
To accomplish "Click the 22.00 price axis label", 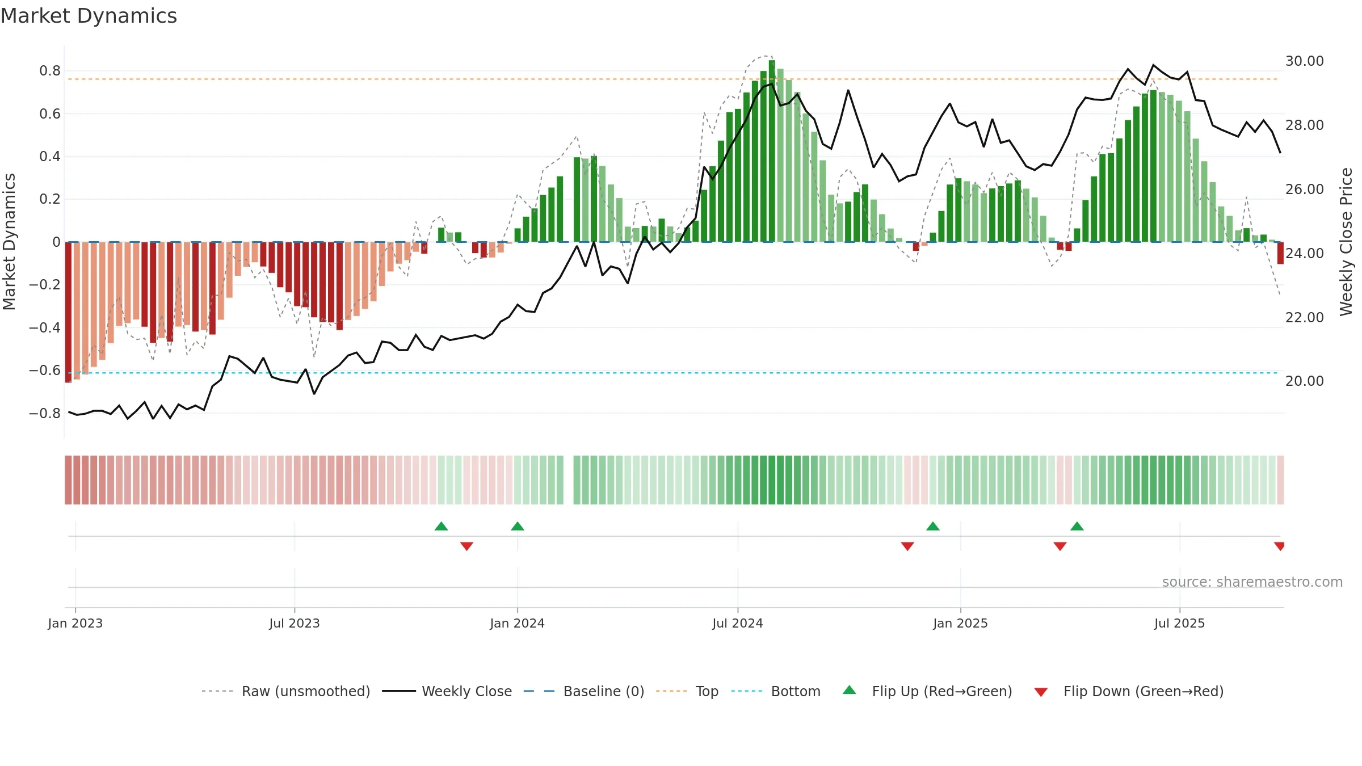I will [1305, 317].
